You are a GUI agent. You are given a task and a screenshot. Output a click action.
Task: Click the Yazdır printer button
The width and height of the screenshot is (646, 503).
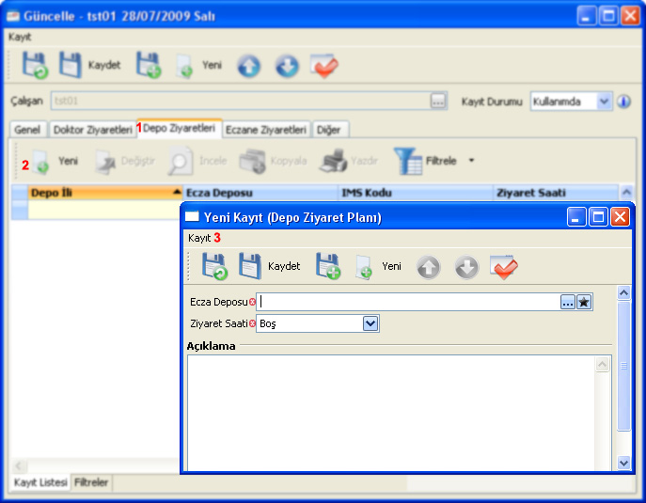coord(349,161)
